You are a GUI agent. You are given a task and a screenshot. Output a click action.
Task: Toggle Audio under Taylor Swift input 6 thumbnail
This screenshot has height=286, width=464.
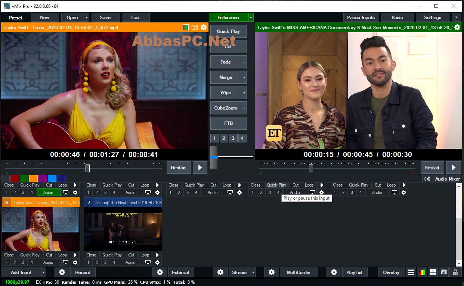[x=48, y=262]
